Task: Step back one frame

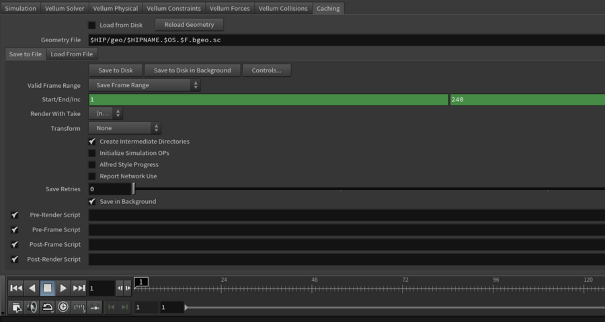Action: 120,288
